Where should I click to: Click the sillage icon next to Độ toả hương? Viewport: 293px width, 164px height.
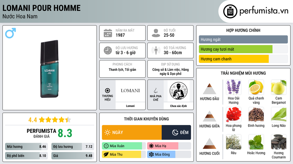click(156, 50)
